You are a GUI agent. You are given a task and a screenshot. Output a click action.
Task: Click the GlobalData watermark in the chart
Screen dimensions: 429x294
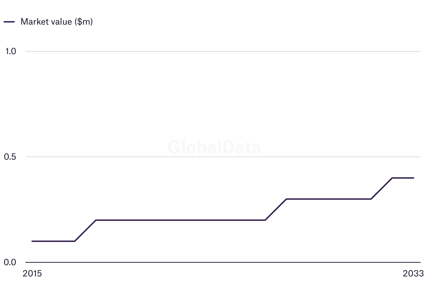[214, 147]
